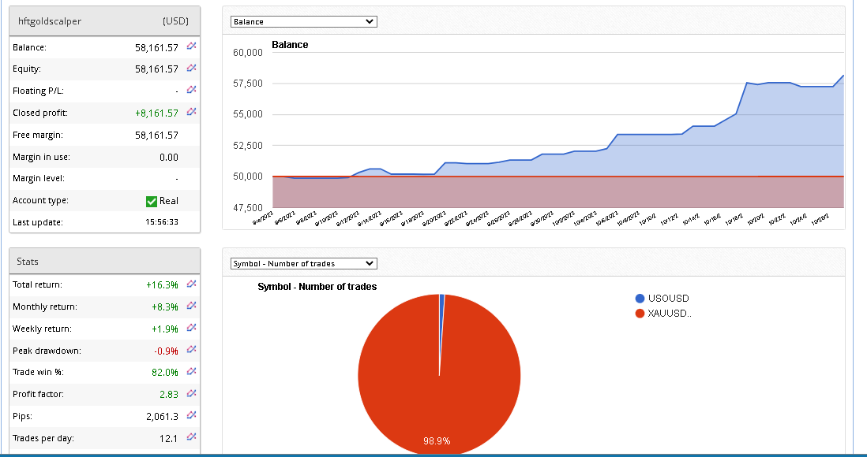Click the Weekly return chart icon
This screenshot has width=867, height=457.
[x=191, y=329]
